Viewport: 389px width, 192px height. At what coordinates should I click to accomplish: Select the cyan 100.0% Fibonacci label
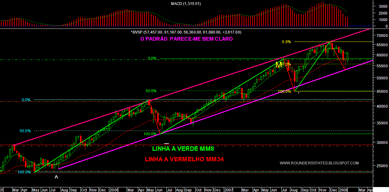(x=24, y=172)
